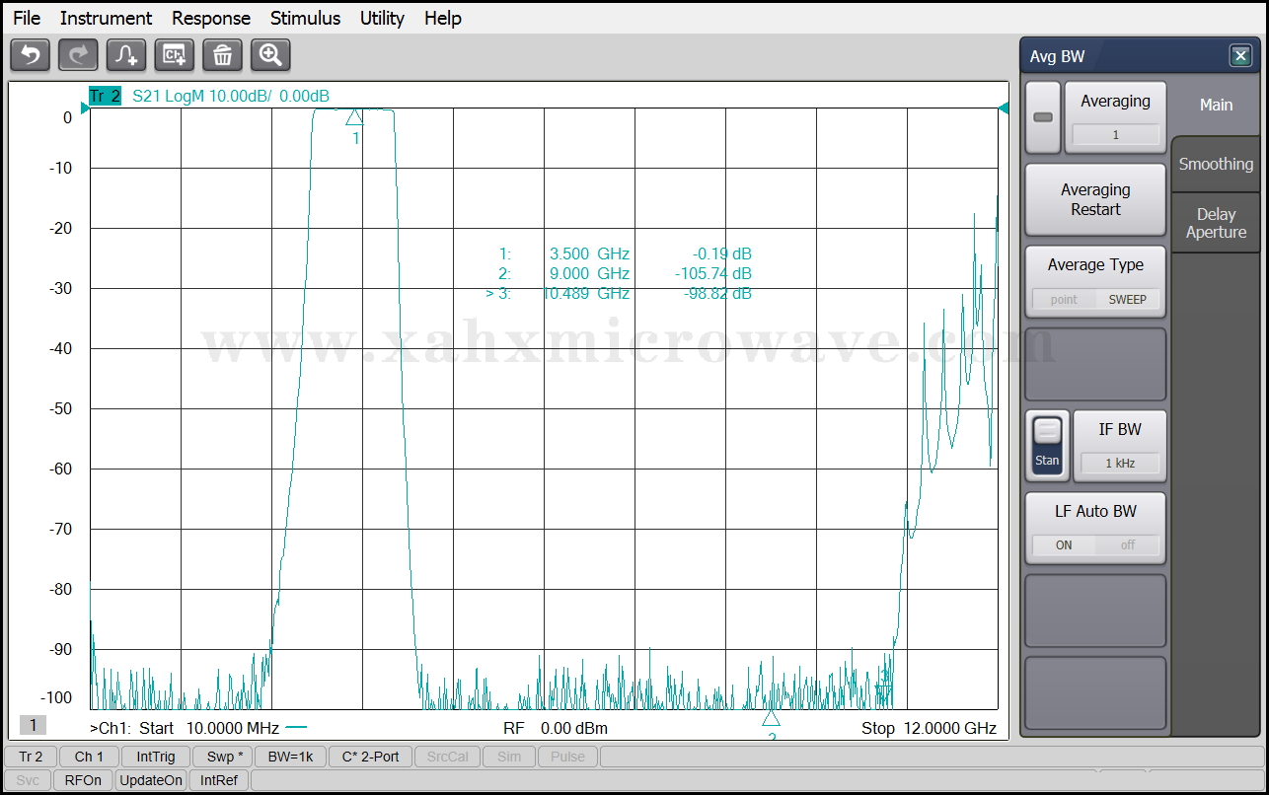Click Stop 12.0000 GHz label

pyautogui.click(x=929, y=728)
